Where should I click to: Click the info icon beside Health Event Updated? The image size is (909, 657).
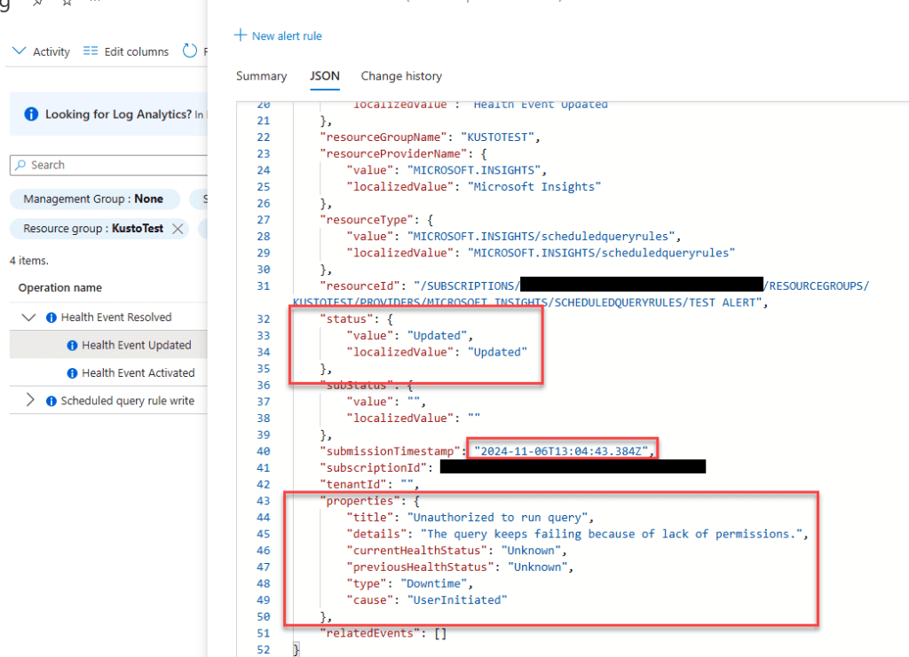click(72, 345)
